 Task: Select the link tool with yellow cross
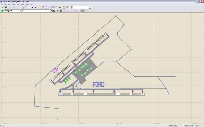53,7
